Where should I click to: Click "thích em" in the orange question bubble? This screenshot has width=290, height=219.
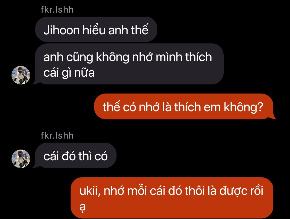(x=198, y=107)
